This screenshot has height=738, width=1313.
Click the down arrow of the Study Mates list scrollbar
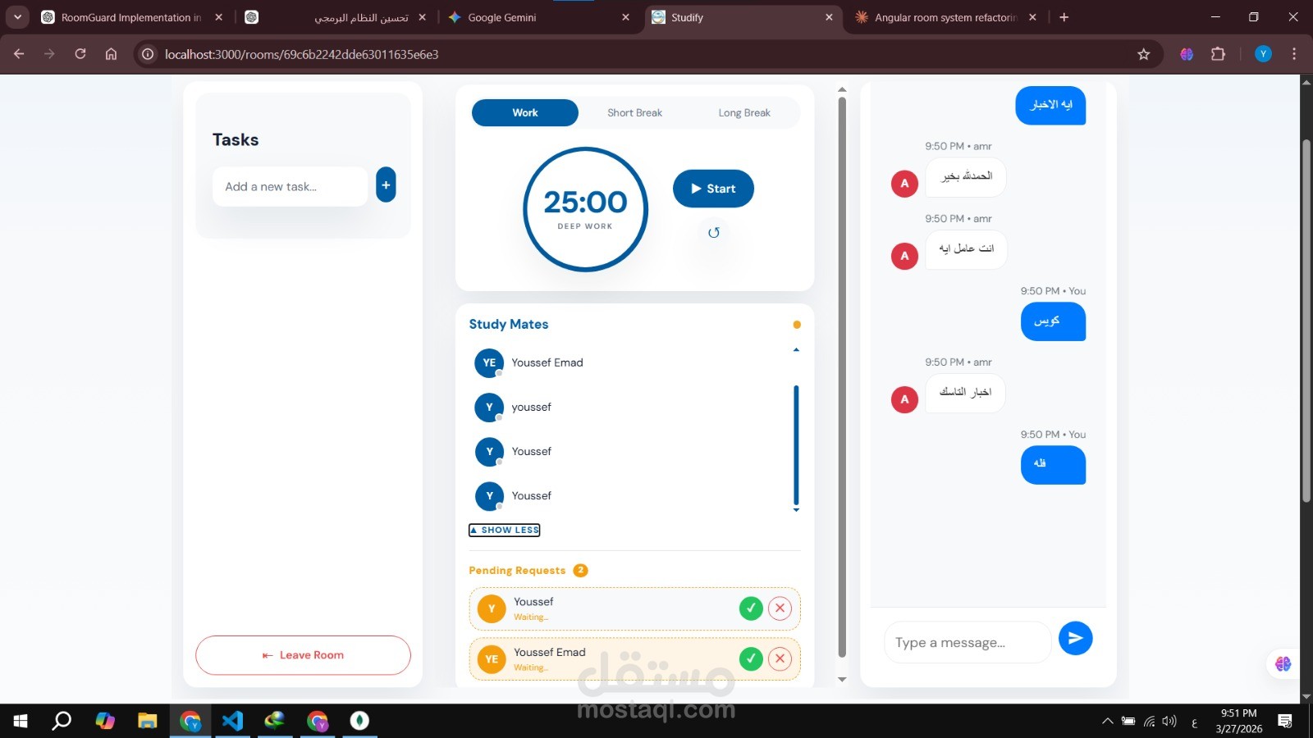[796, 510]
